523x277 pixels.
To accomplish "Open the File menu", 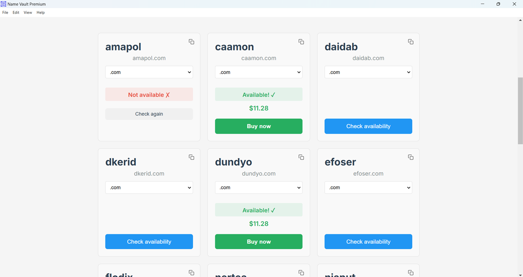I will (x=5, y=13).
